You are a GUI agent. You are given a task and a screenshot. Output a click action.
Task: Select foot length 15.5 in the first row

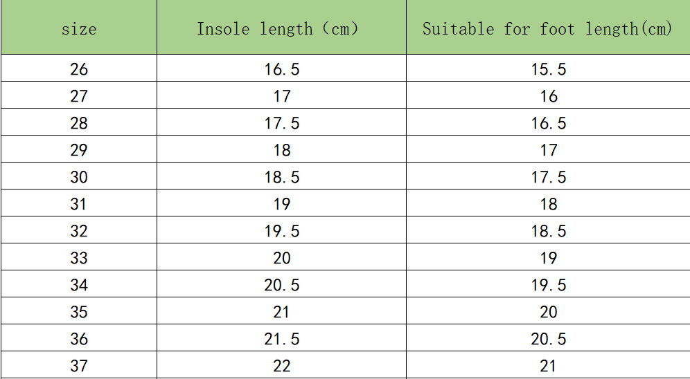[548, 69]
